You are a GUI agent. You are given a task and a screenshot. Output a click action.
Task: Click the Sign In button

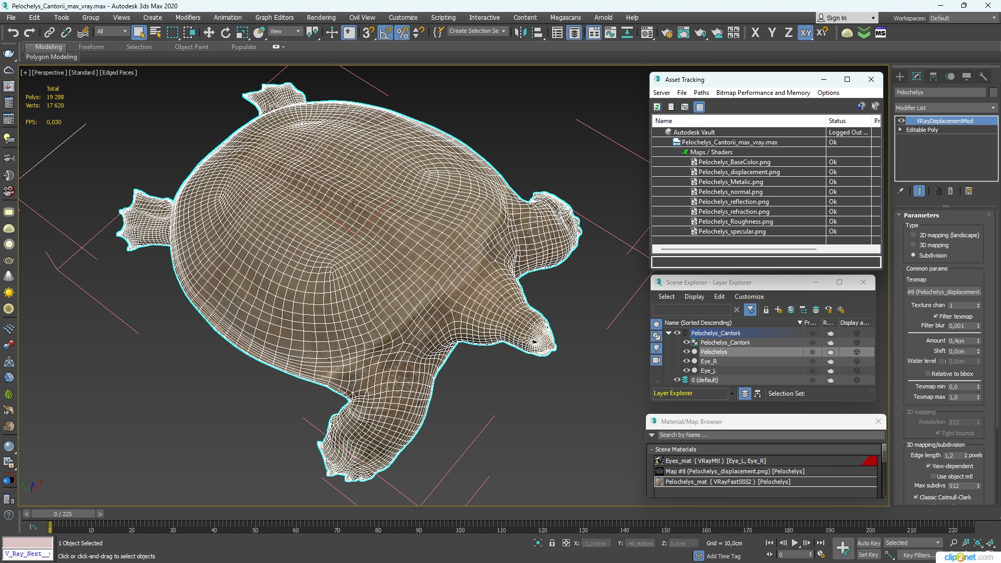846,18
